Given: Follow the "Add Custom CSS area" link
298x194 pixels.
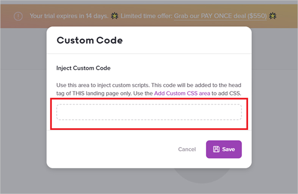Looking at the screenshot, I should [182, 93].
